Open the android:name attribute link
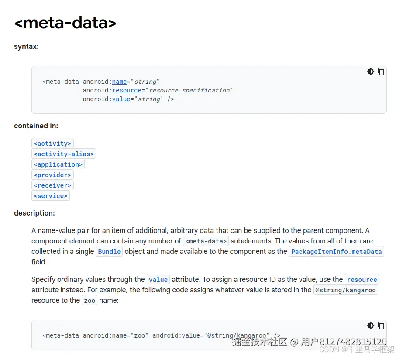 click(x=119, y=82)
